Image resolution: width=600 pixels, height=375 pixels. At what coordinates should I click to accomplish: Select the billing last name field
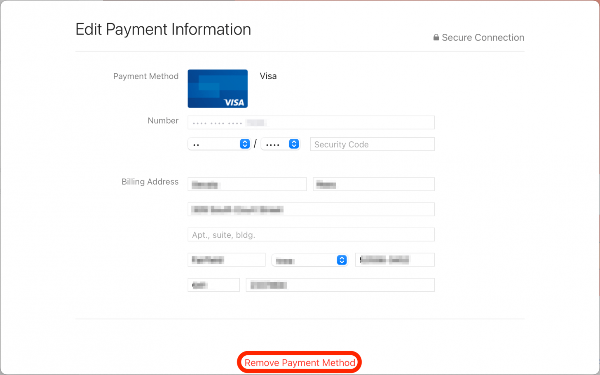373,184
